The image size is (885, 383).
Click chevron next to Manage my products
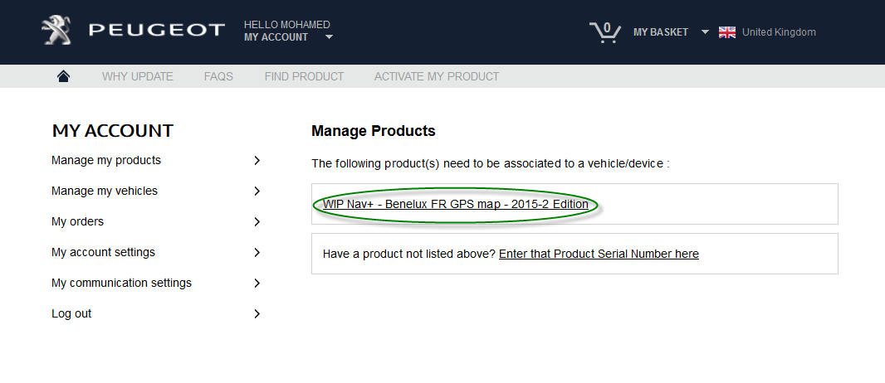click(257, 161)
